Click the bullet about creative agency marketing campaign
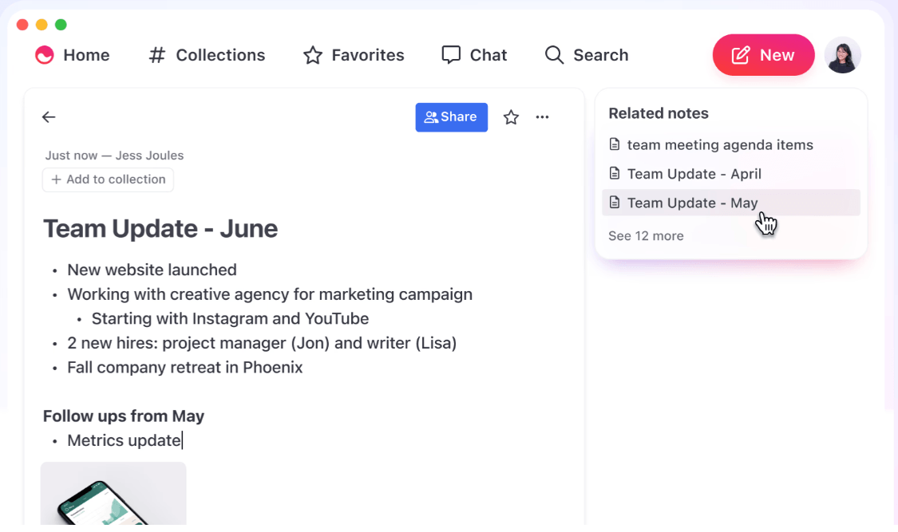The width and height of the screenshot is (898, 532). (x=270, y=294)
